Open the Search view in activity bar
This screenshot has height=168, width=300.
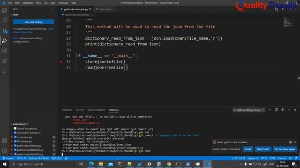4,21
